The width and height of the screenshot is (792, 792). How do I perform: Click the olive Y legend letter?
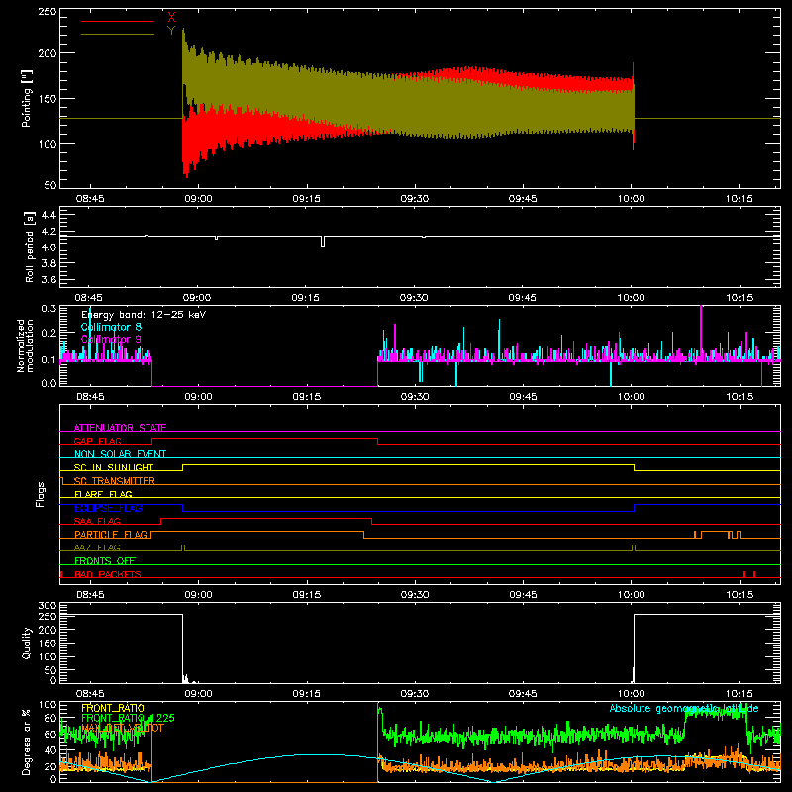click(171, 31)
